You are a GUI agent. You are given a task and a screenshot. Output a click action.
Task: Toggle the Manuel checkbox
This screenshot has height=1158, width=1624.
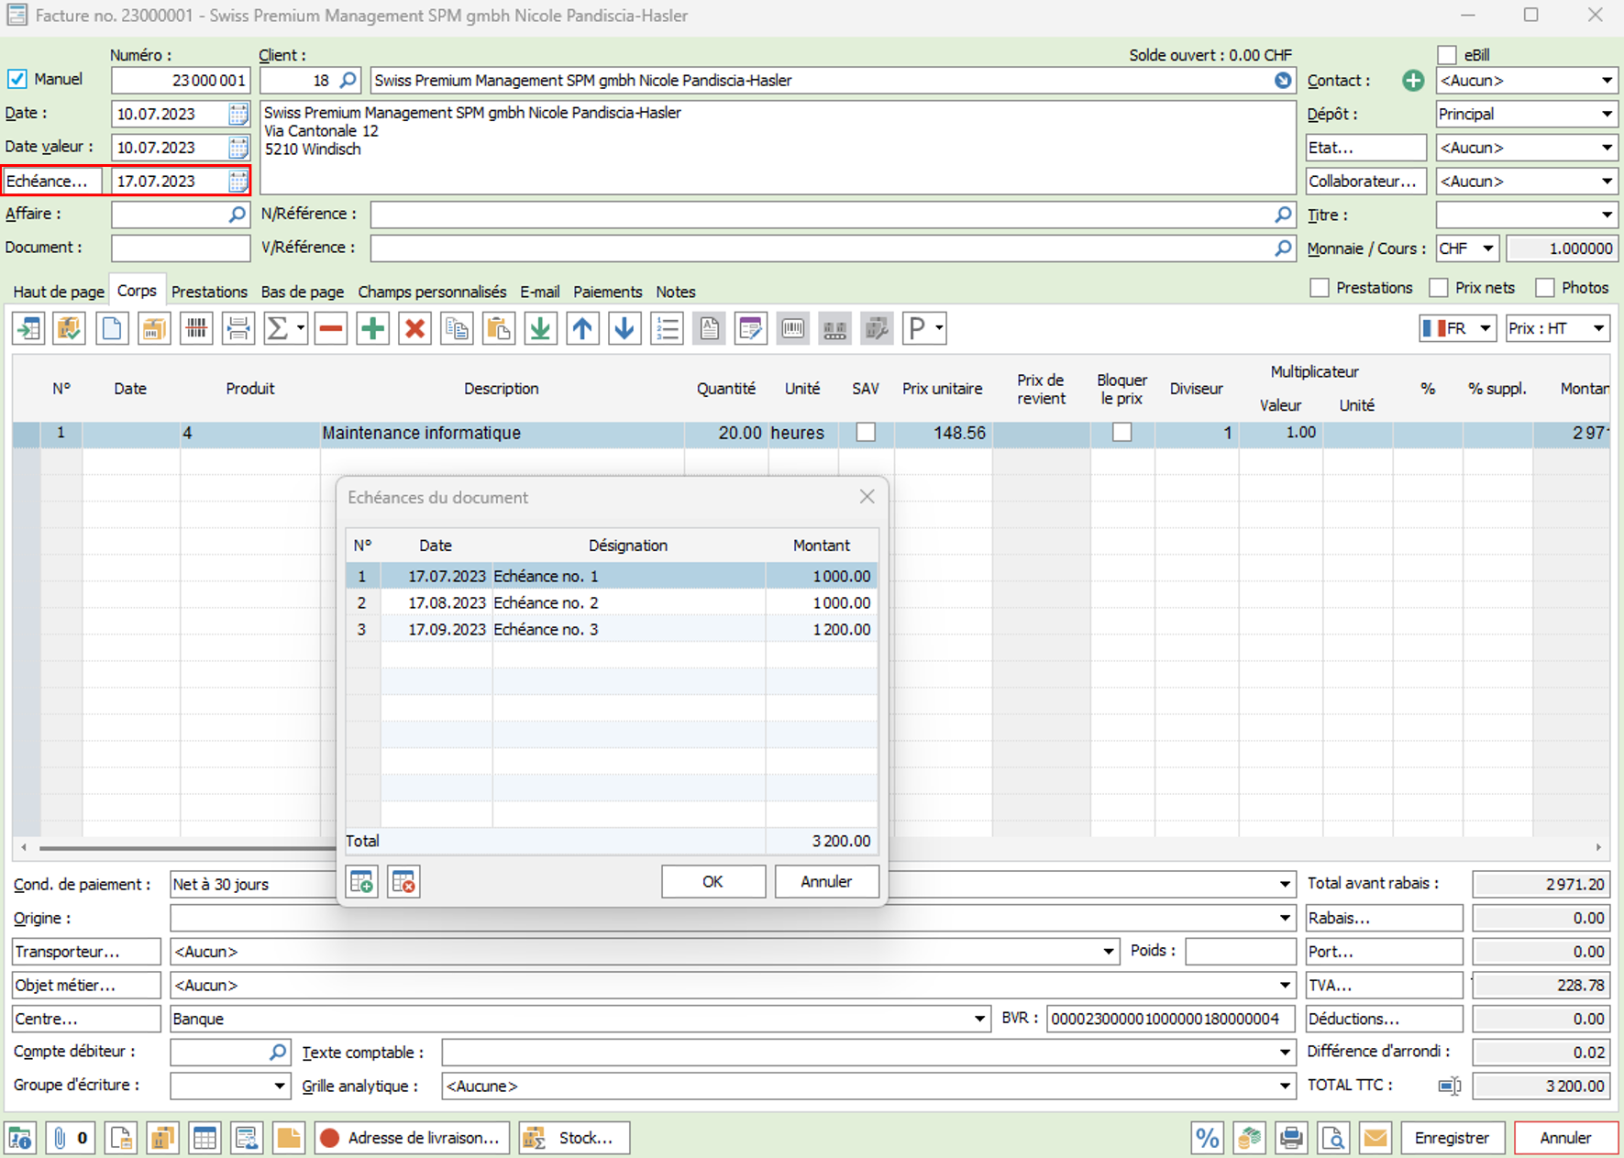pos(17,80)
